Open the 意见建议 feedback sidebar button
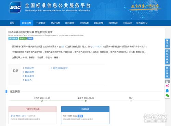The image size is (171, 126). (167, 72)
